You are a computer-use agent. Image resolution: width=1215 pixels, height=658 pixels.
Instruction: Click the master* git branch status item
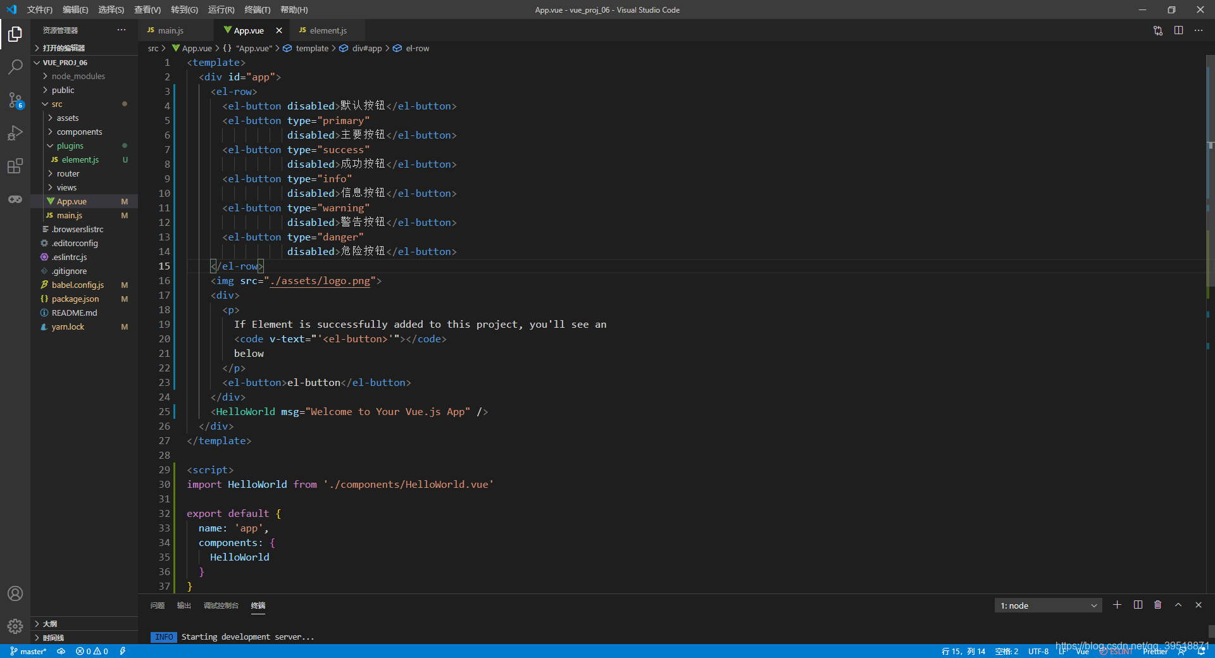pyautogui.click(x=28, y=651)
